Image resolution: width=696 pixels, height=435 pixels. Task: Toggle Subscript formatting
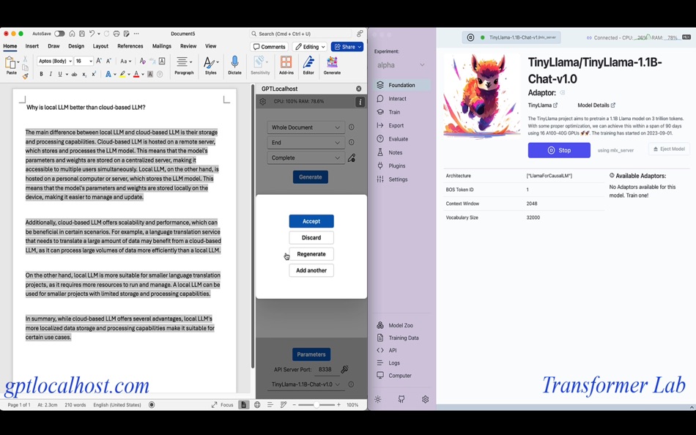(84, 74)
